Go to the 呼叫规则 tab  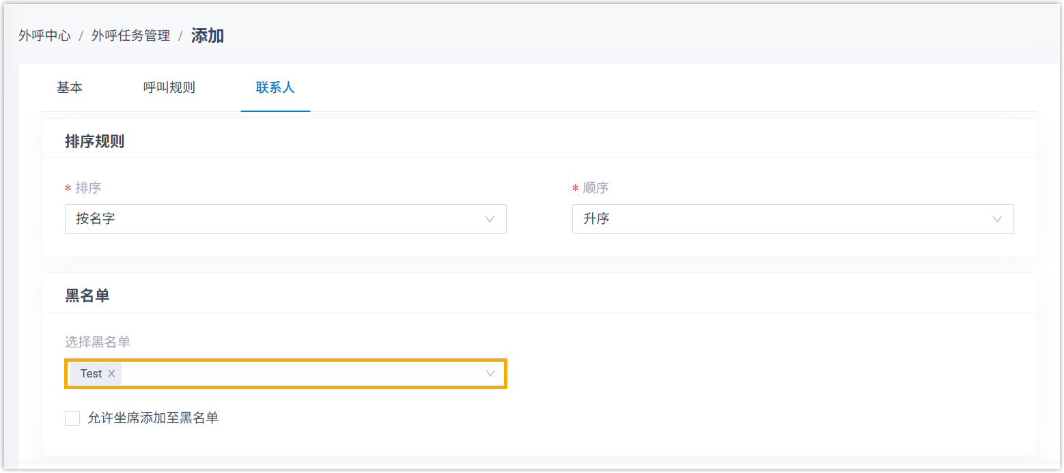[x=169, y=87]
